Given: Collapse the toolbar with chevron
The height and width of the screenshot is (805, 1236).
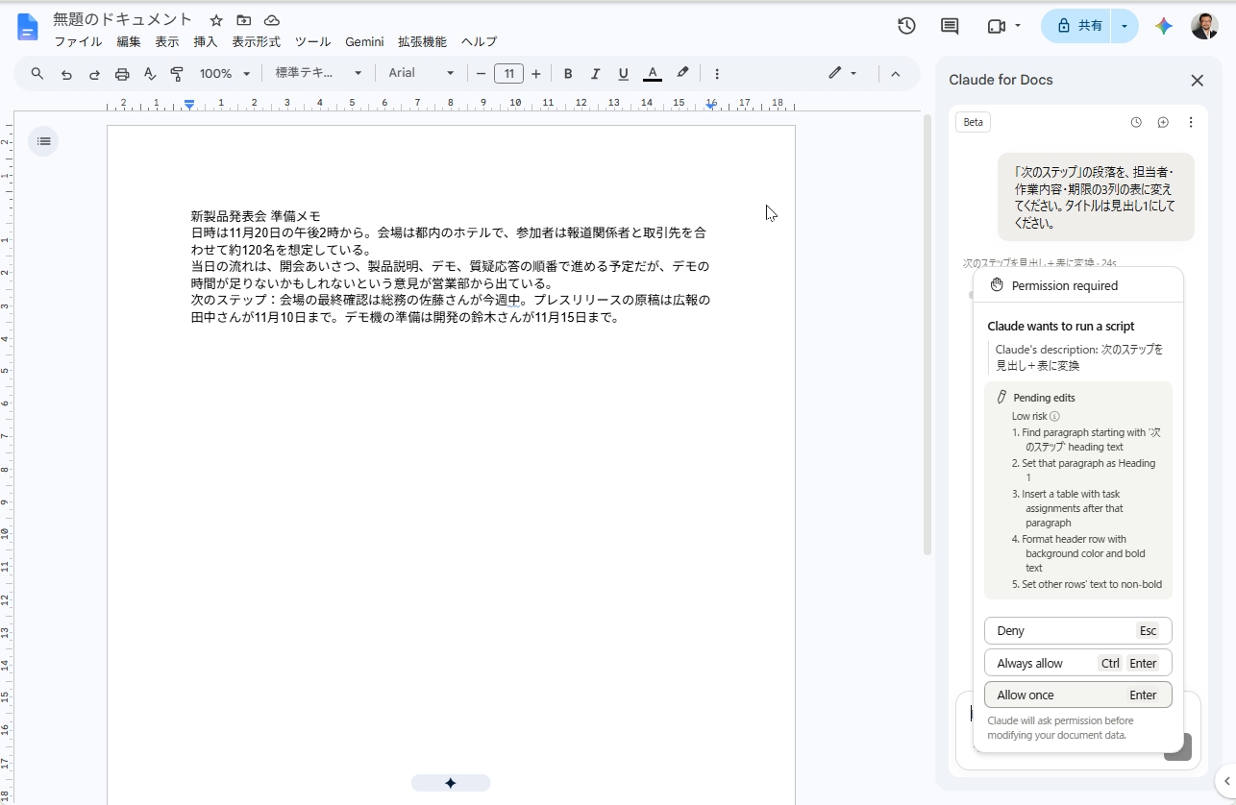Looking at the screenshot, I should coord(896,74).
